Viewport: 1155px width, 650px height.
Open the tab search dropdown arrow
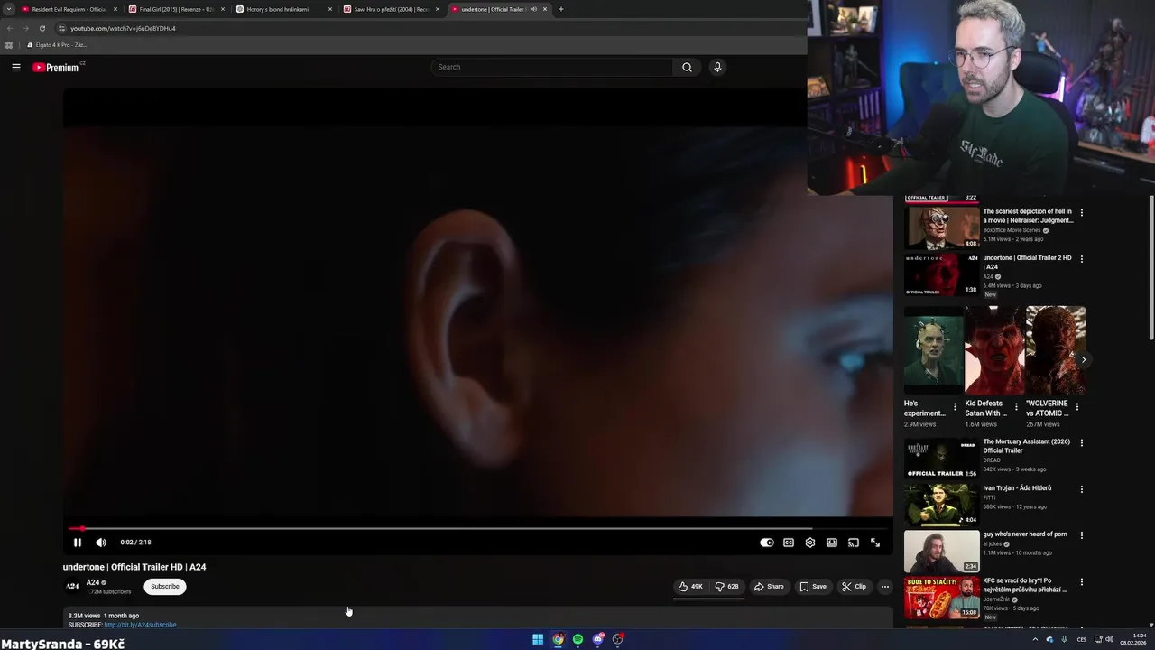[x=8, y=9]
